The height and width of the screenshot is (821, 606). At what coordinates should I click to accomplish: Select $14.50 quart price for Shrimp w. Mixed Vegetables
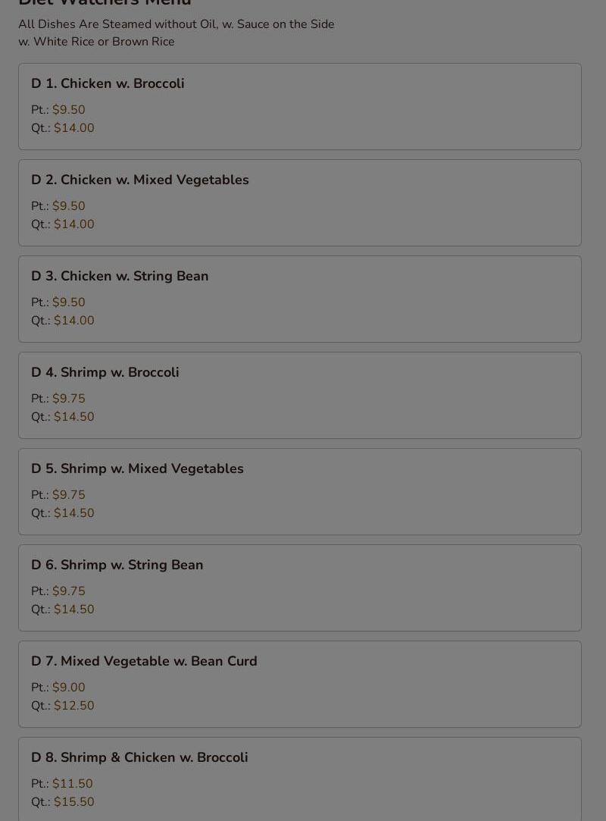point(73,513)
